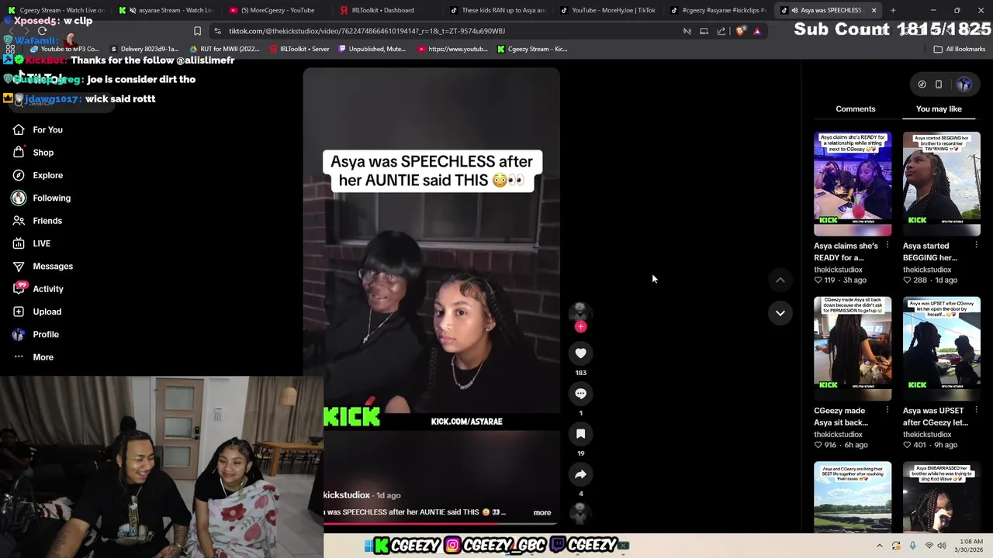The height and width of the screenshot is (558, 993).
Task: Click the system tray Wi-Fi icon
Action: coord(929,546)
